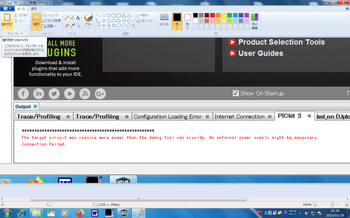Click the コピー button
This screenshot has height=218, width=350.
click(20, 21)
